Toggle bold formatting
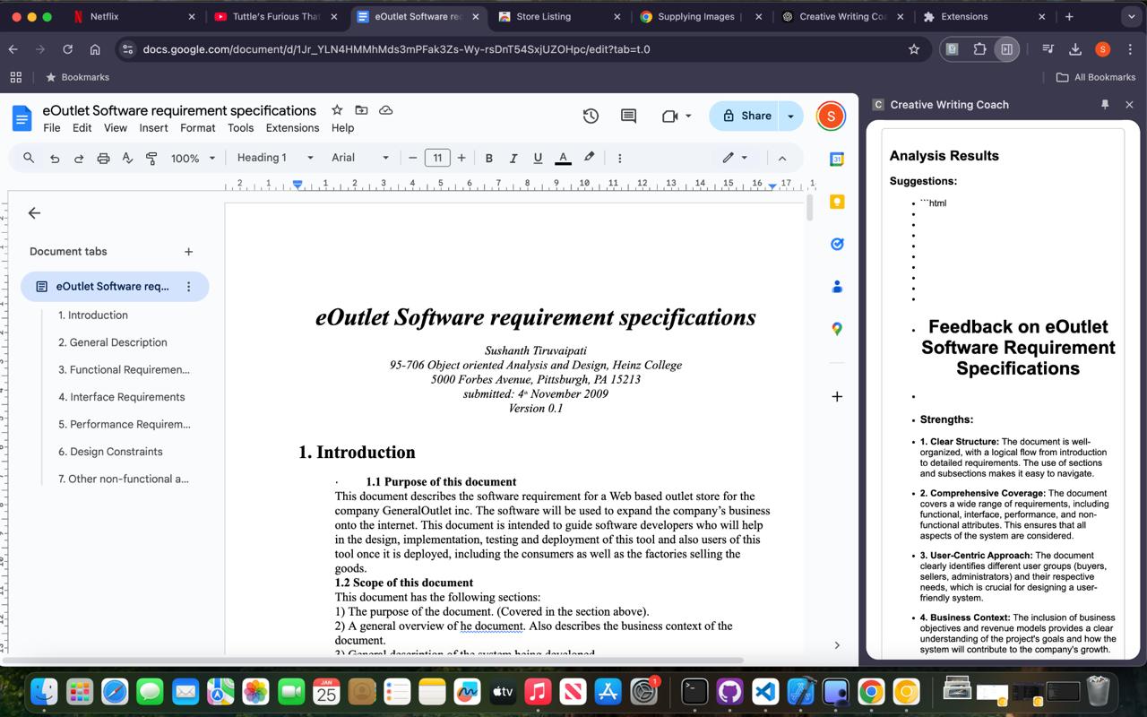 pyautogui.click(x=488, y=158)
